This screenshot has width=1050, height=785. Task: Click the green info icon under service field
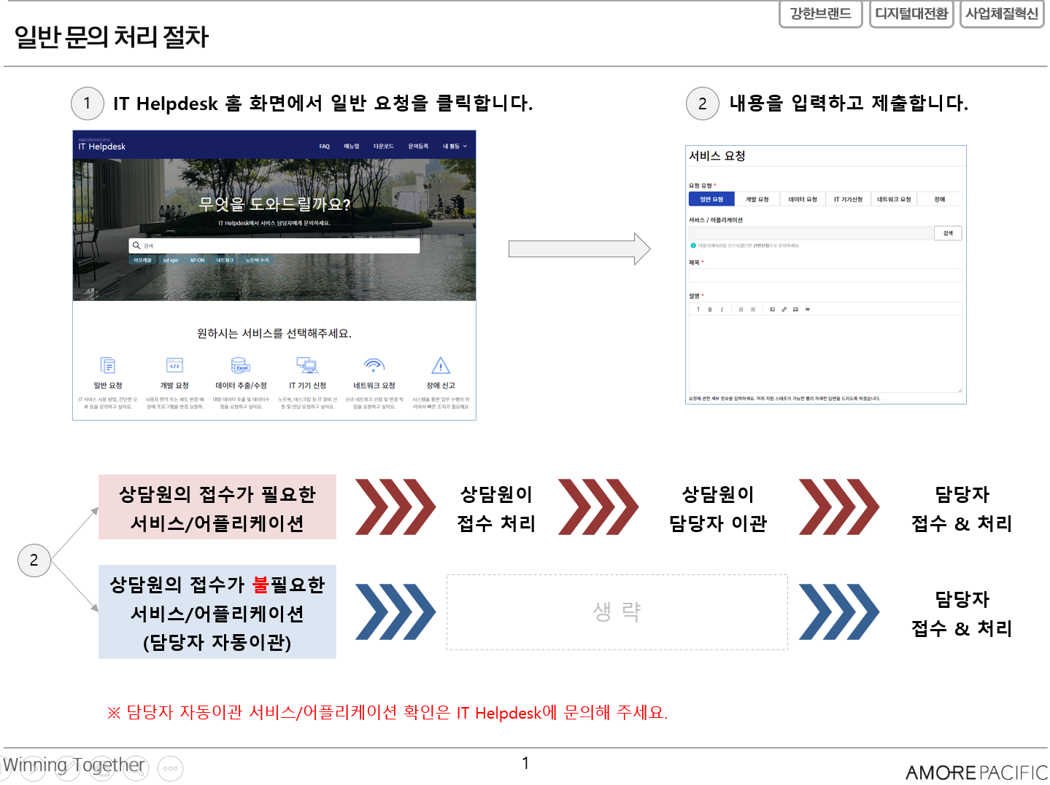(693, 246)
